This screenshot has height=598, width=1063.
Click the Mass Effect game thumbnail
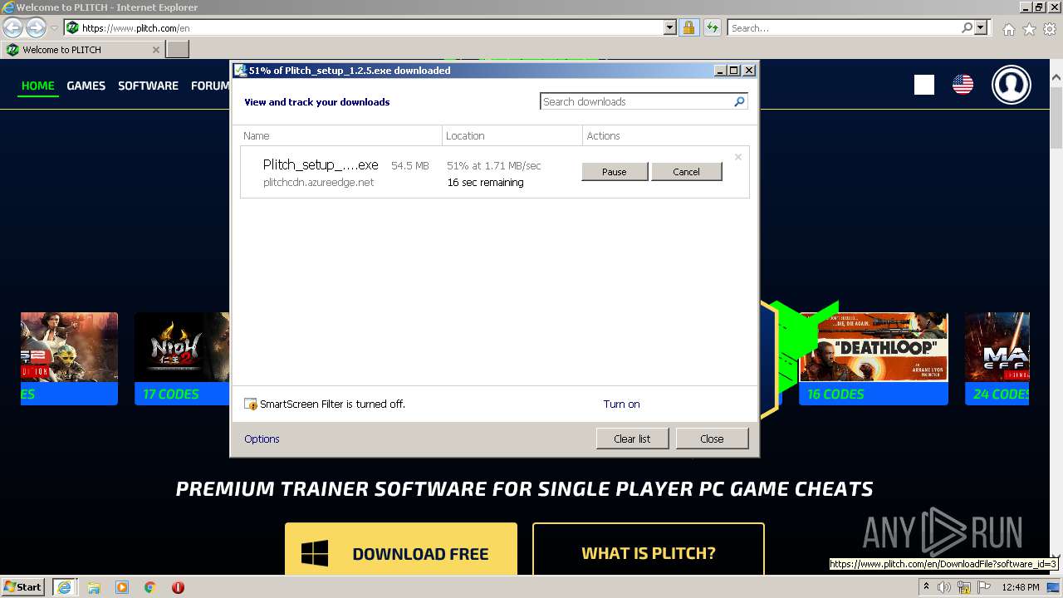997,347
